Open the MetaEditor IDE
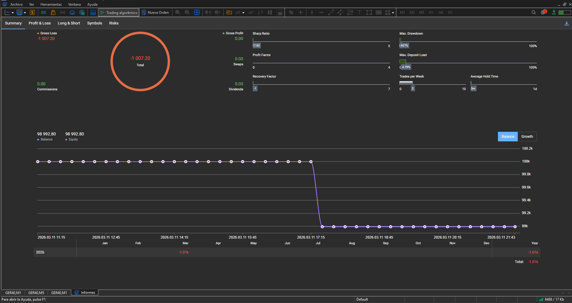Viewport: 572px width, 303px height. coord(44,13)
